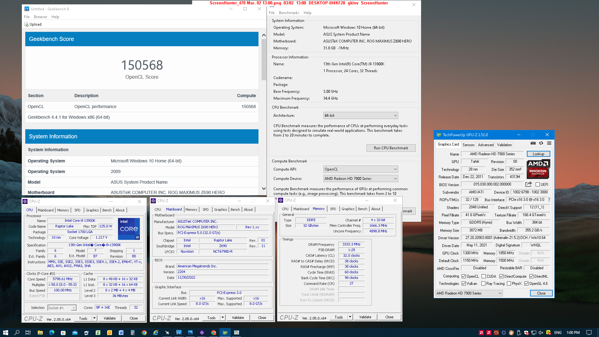Viewport: 599px width, 337px height.
Task: Open the Compute Device dropdown
Action: (x=361, y=179)
